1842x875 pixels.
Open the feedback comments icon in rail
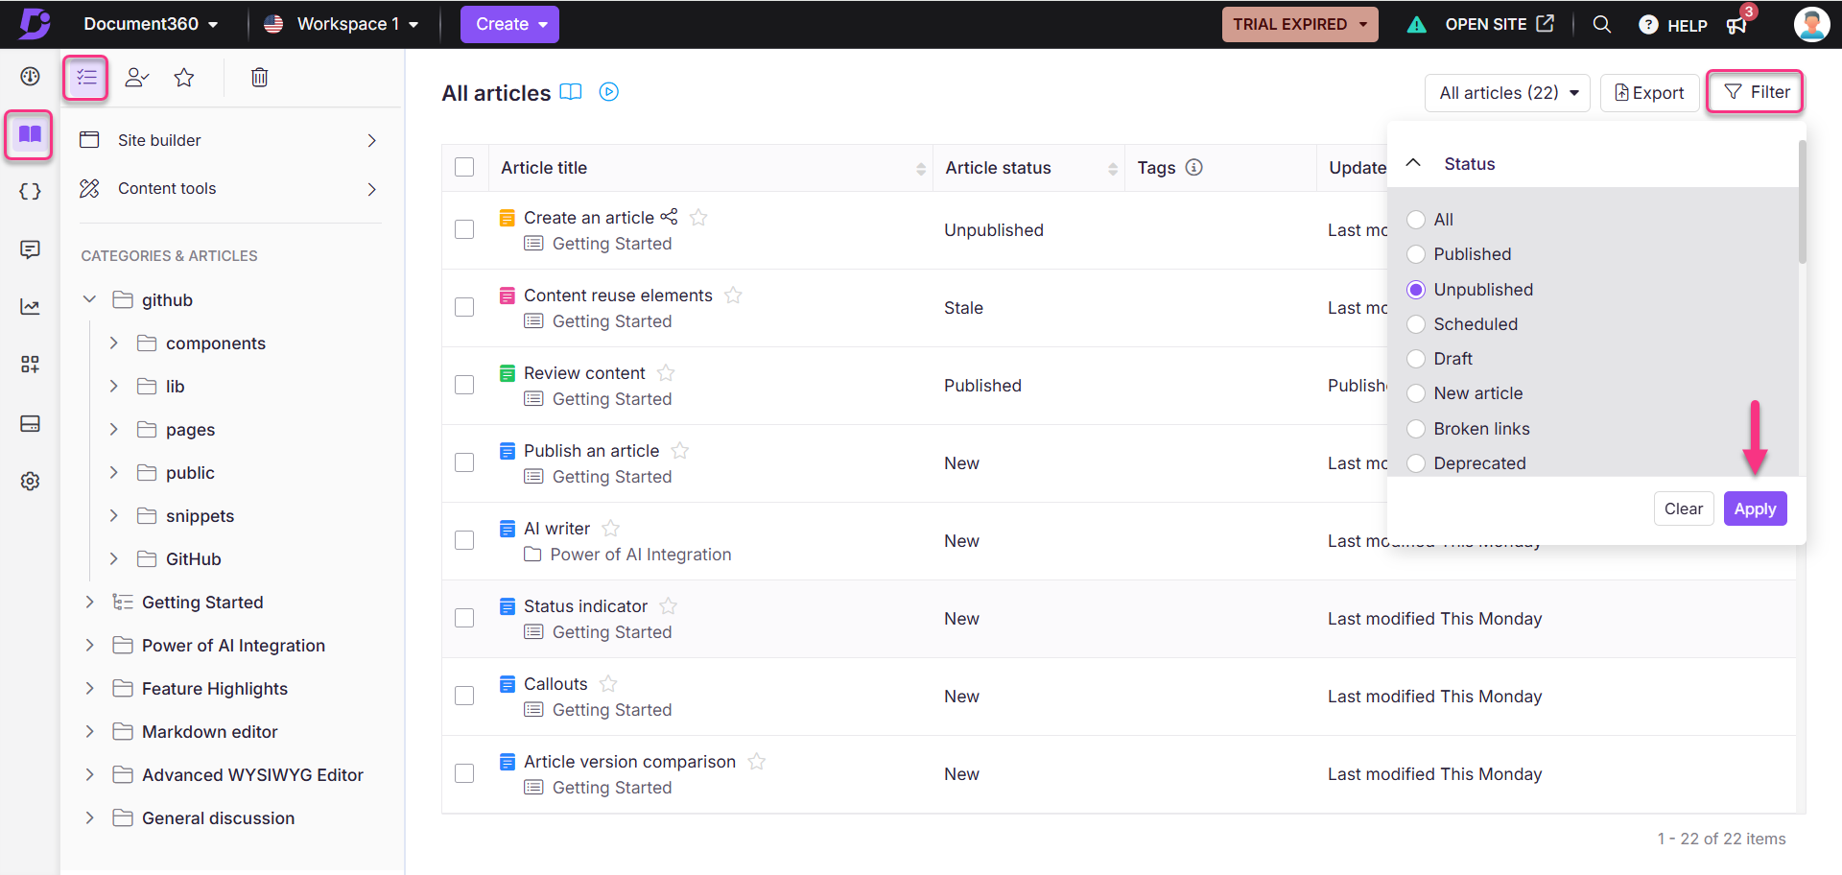31,249
